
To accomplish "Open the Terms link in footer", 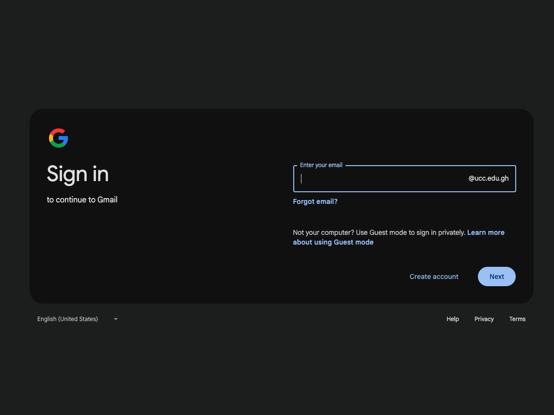I will 517,319.
